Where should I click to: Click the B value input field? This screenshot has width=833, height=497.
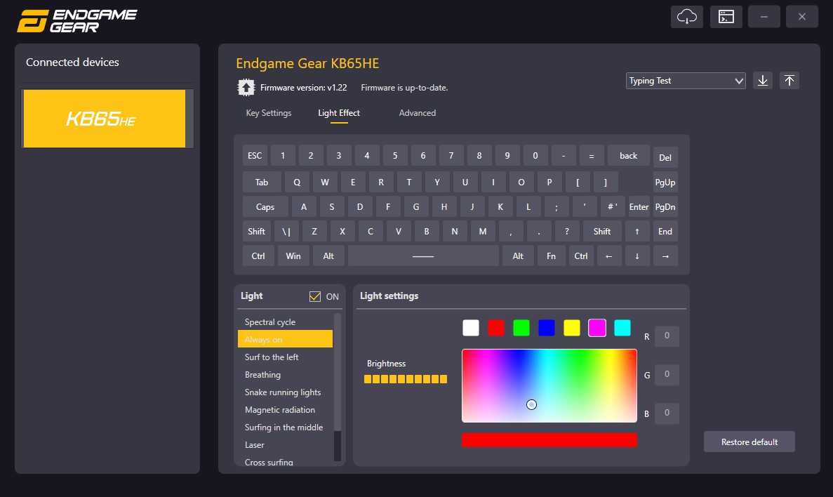coord(667,413)
